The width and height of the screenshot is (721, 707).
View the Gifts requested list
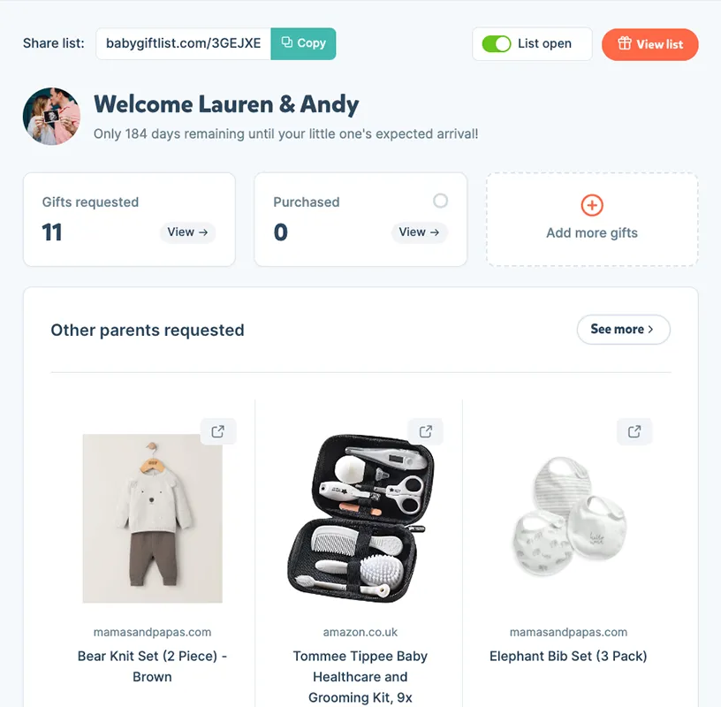tap(187, 232)
